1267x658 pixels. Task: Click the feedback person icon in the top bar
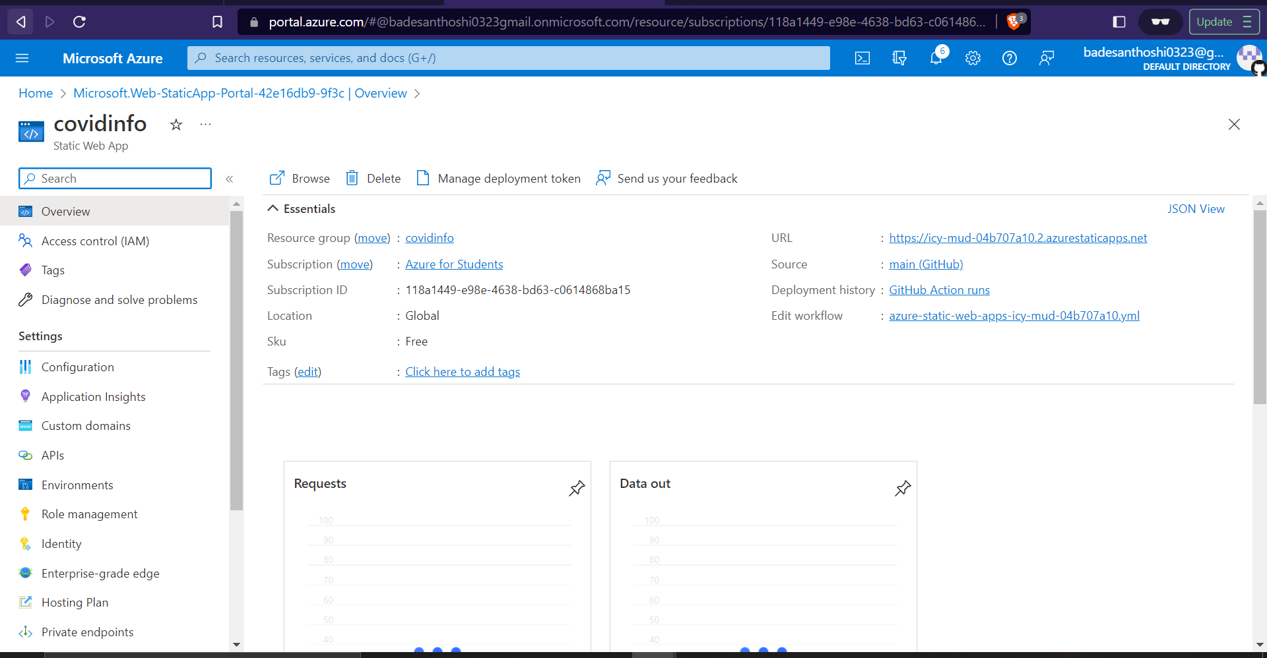1046,58
